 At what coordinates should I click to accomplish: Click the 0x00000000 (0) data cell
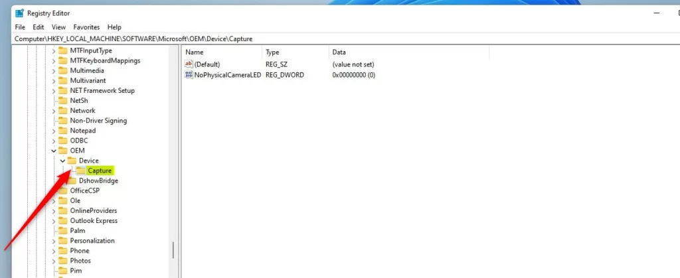[x=354, y=75]
